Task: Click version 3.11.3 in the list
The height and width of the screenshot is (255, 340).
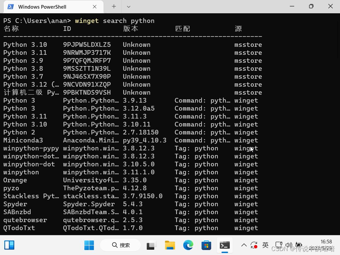Action: (x=135, y=117)
